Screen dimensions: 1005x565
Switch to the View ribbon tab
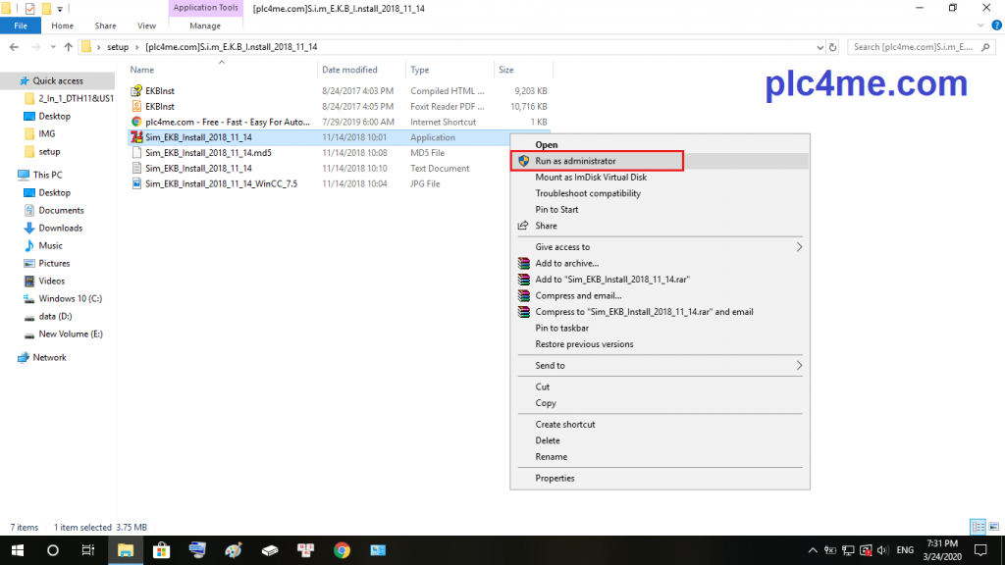(x=146, y=26)
